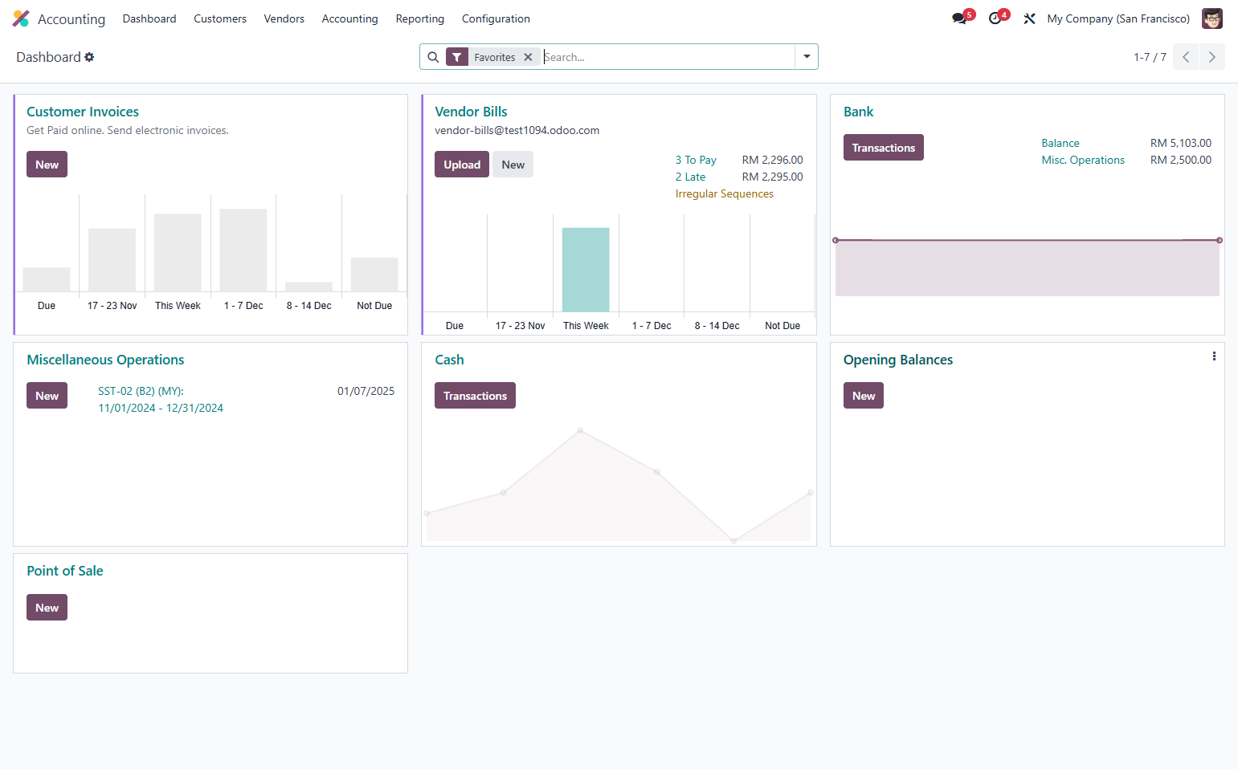Open the SST-02 (B2) tax return link
The width and height of the screenshot is (1238, 769).
pyautogui.click(x=161, y=400)
